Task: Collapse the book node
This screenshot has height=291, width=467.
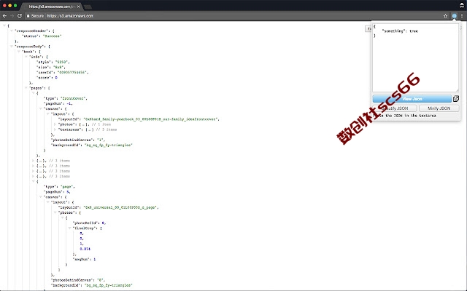Action: click(18, 52)
